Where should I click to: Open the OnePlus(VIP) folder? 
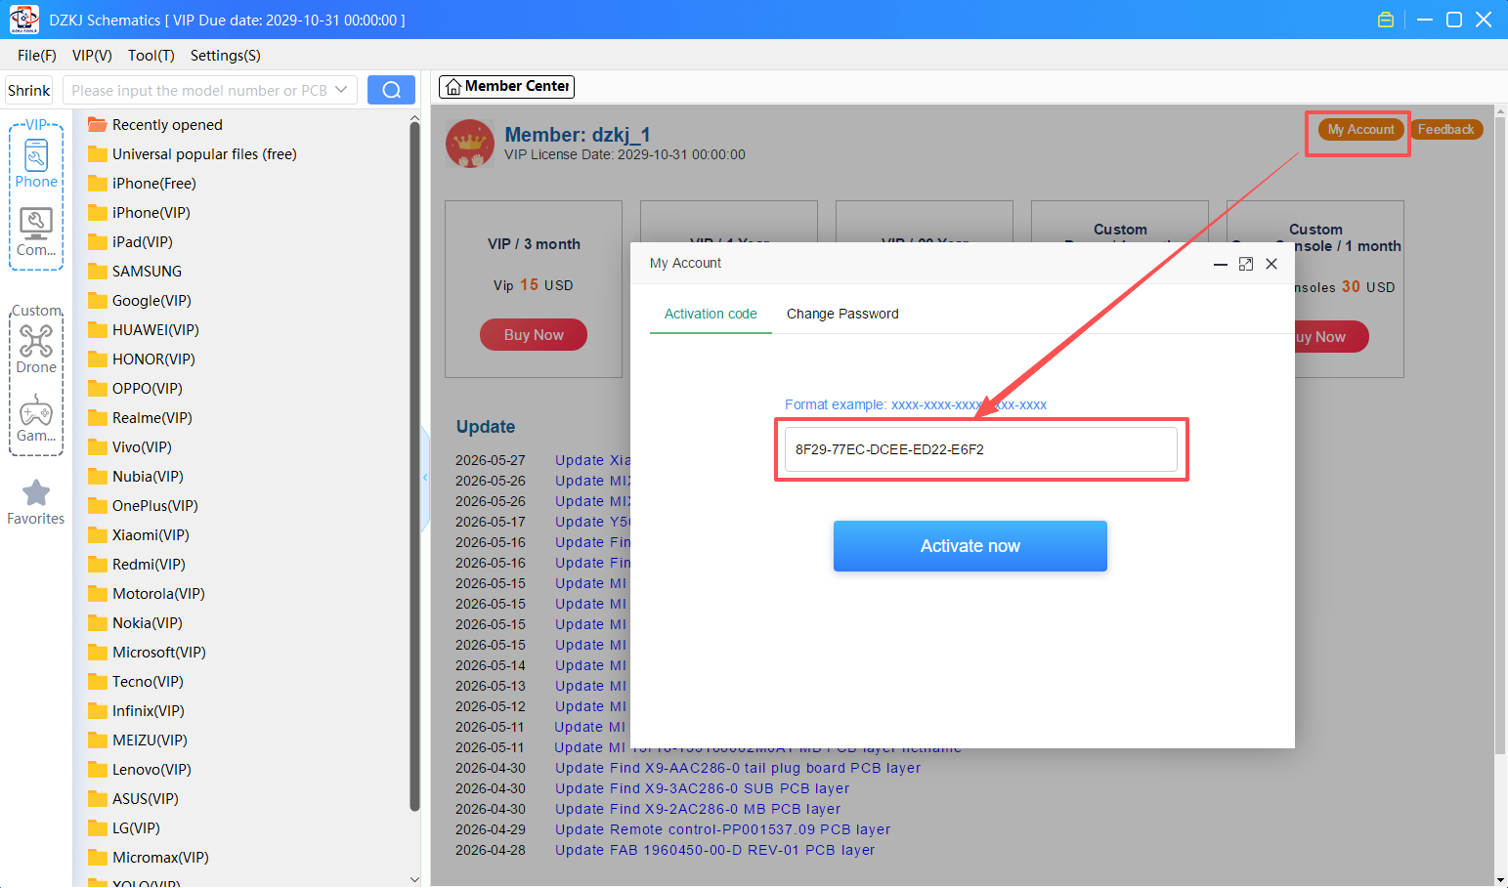tap(143, 506)
